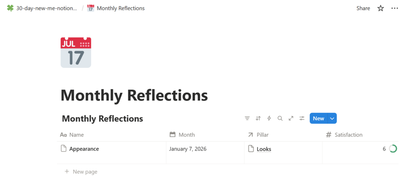Click the filter icon in database toolbar
The image size is (399, 184).
[x=247, y=119]
